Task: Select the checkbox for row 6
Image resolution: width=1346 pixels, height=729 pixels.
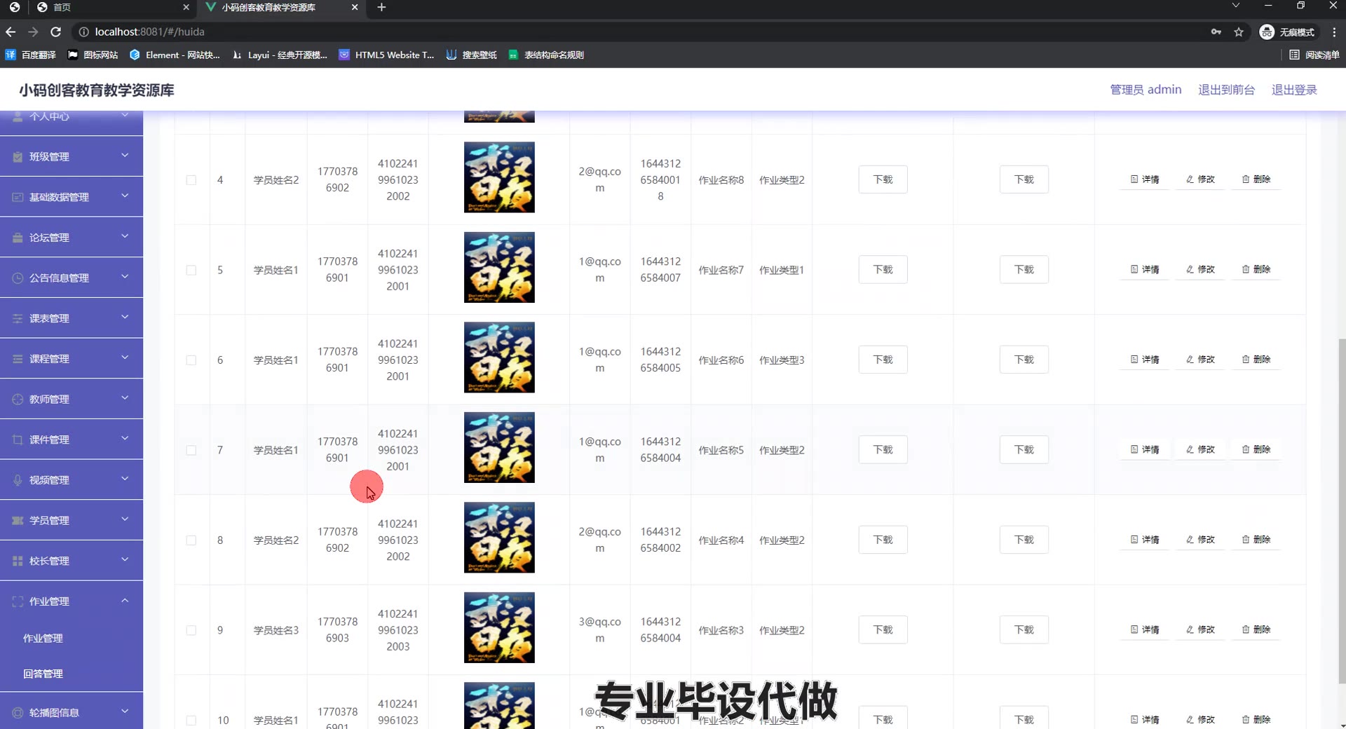Action: pyautogui.click(x=191, y=360)
